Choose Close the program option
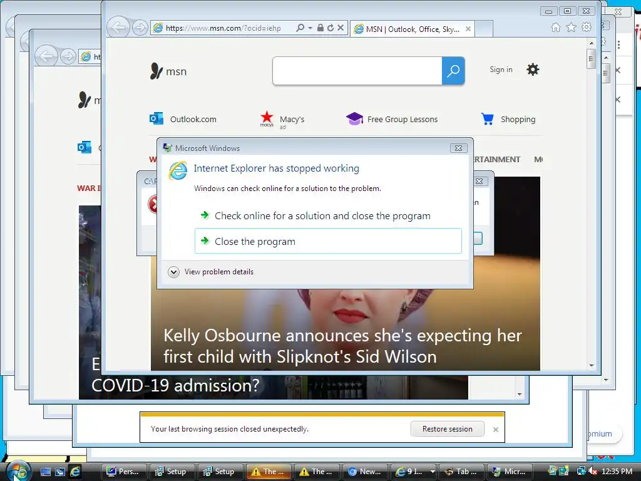 [x=328, y=241]
